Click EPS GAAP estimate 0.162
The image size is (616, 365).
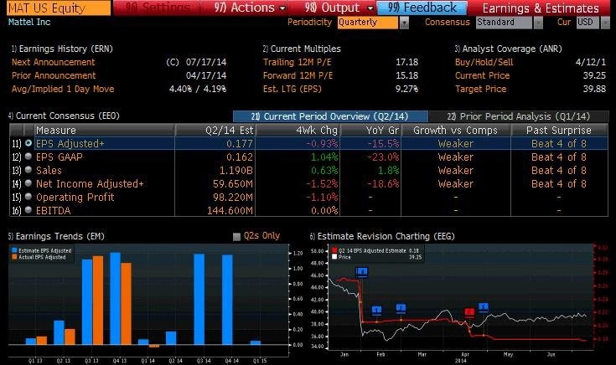[239, 157]
